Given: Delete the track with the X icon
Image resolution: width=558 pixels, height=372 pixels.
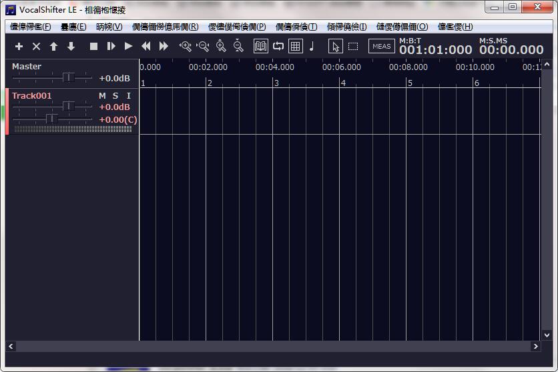Looking at the screenshot, I should click(x=36, y=47).
